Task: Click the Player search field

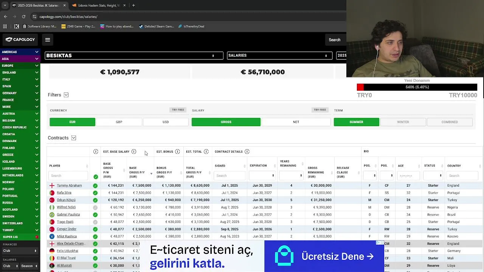Action: pyautogui.click(x=68, y=176)
